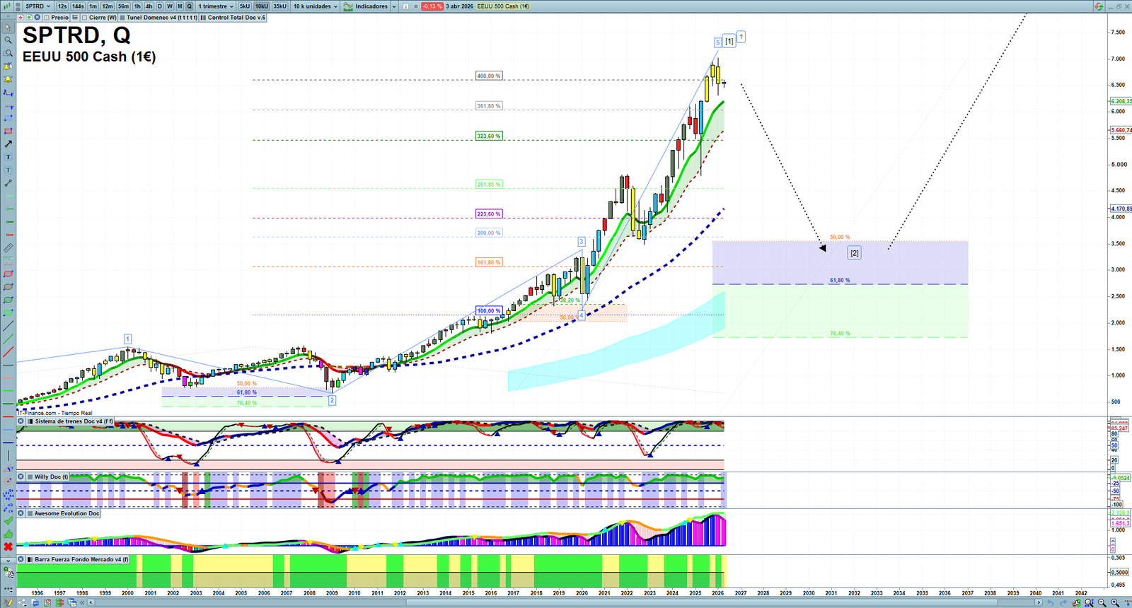Select the Q quarterly timeframe button

pos(190,6)
